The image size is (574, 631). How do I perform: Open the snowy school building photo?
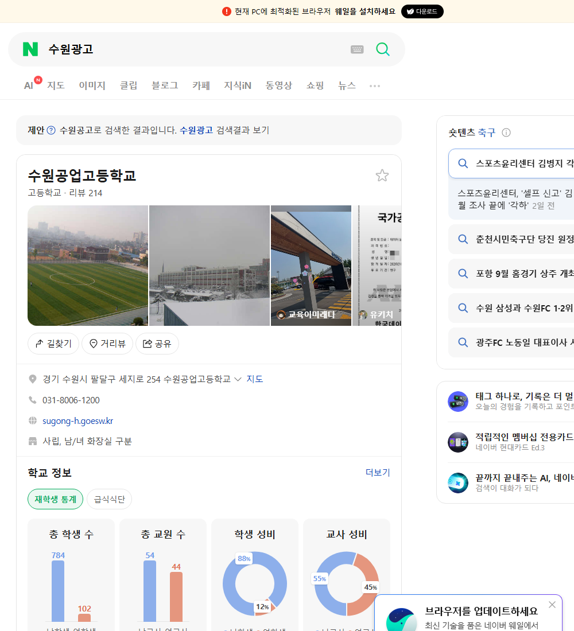[210, 266]
